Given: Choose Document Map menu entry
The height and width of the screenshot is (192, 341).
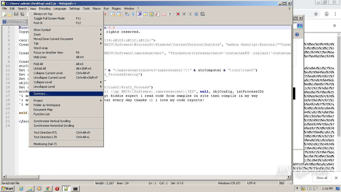Looking at the screenshot, I should pos(66,110).
